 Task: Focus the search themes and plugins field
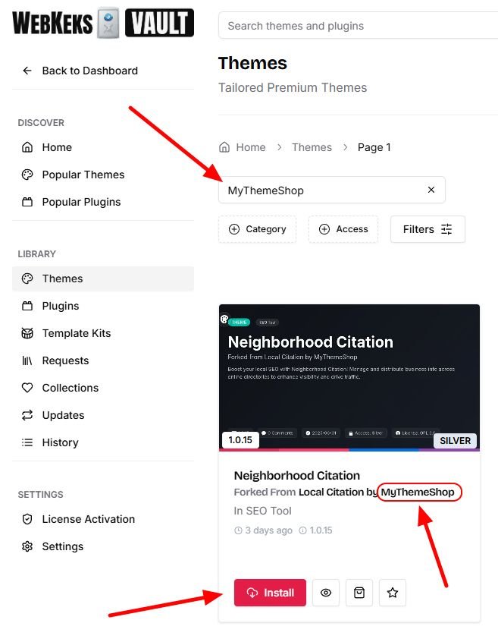[356, 26]
